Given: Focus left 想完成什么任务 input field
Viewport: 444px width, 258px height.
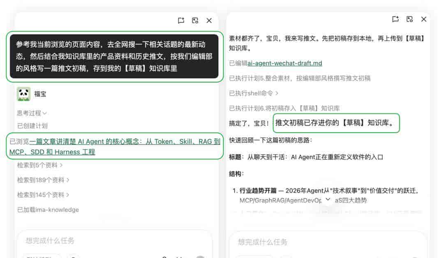Looking at the screenshot, I should click(114, 241).
